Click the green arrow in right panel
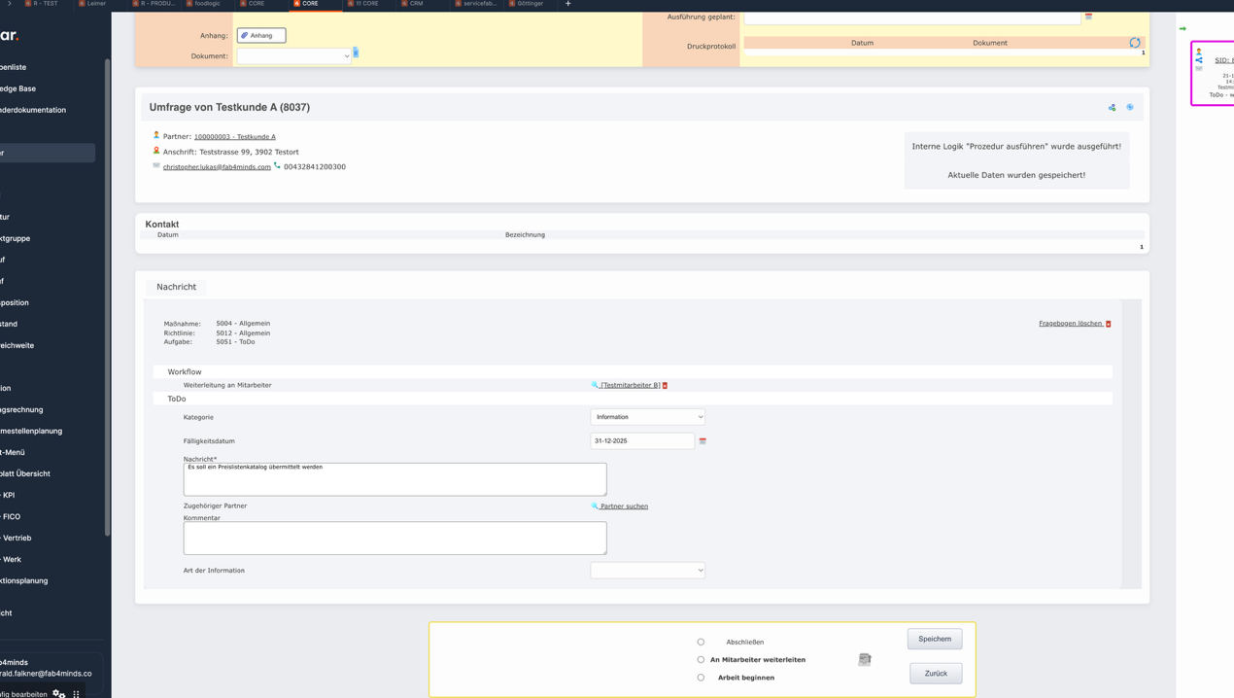This screenshot has width=1234, height=698. 1183,28
